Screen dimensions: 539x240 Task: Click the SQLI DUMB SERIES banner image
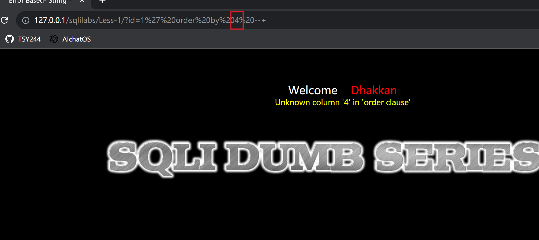coord(323,158)
